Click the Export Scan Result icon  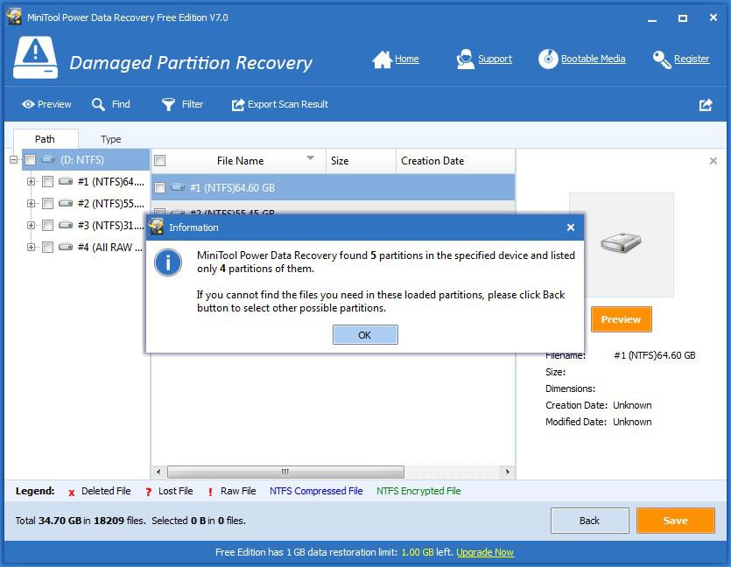[x=238, y=104]
